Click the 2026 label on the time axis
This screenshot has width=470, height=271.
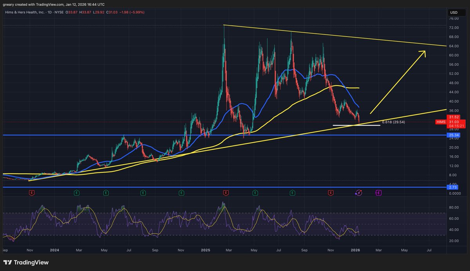(356, 249)
